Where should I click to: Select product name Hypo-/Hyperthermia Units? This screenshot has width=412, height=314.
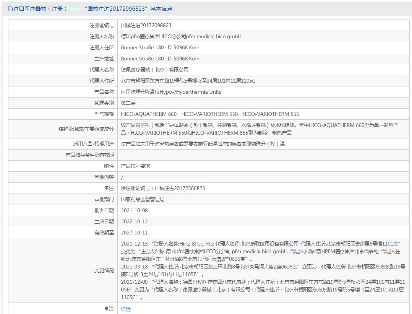point(171,92)
